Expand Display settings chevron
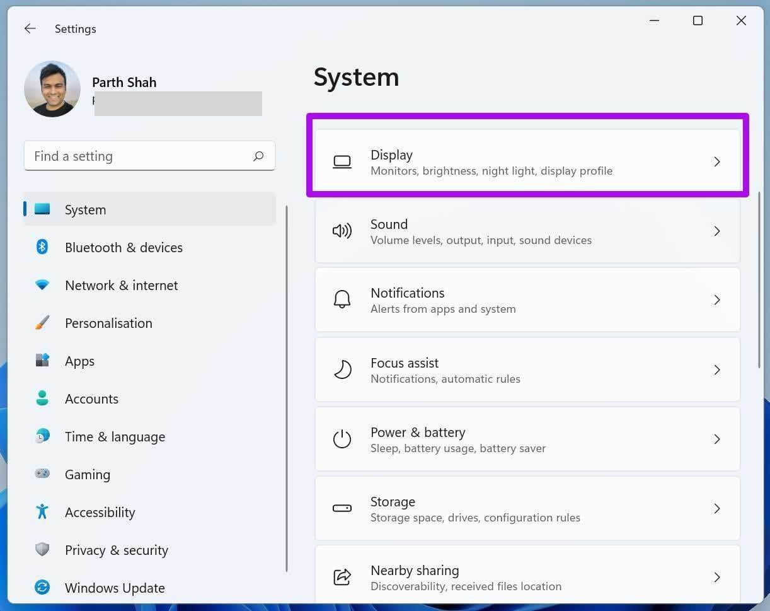The height and width of the screenshot is (611, 770). [x=716, y=162]
